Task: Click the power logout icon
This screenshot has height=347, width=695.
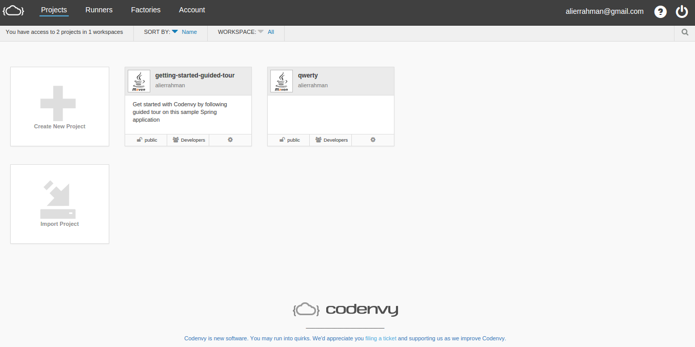Action: pos(682,11)
